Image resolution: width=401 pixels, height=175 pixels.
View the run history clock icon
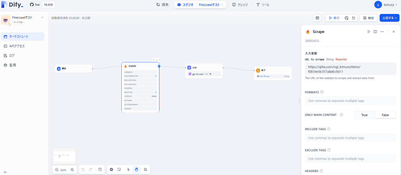pos(346,18)
